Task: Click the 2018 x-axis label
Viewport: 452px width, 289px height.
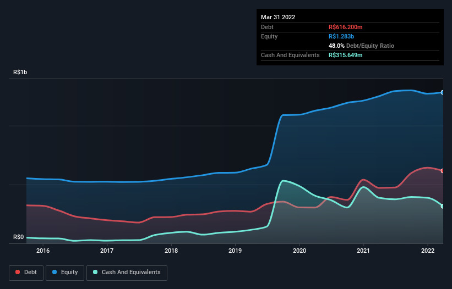Action: tap(171, 251)
